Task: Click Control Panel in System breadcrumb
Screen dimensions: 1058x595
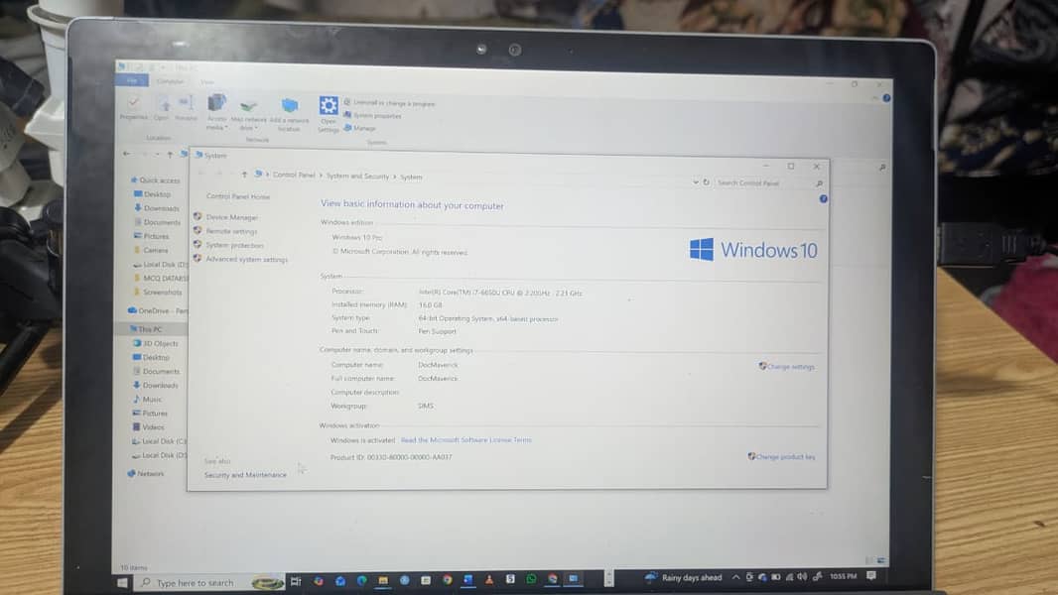Action: [294, 176]
